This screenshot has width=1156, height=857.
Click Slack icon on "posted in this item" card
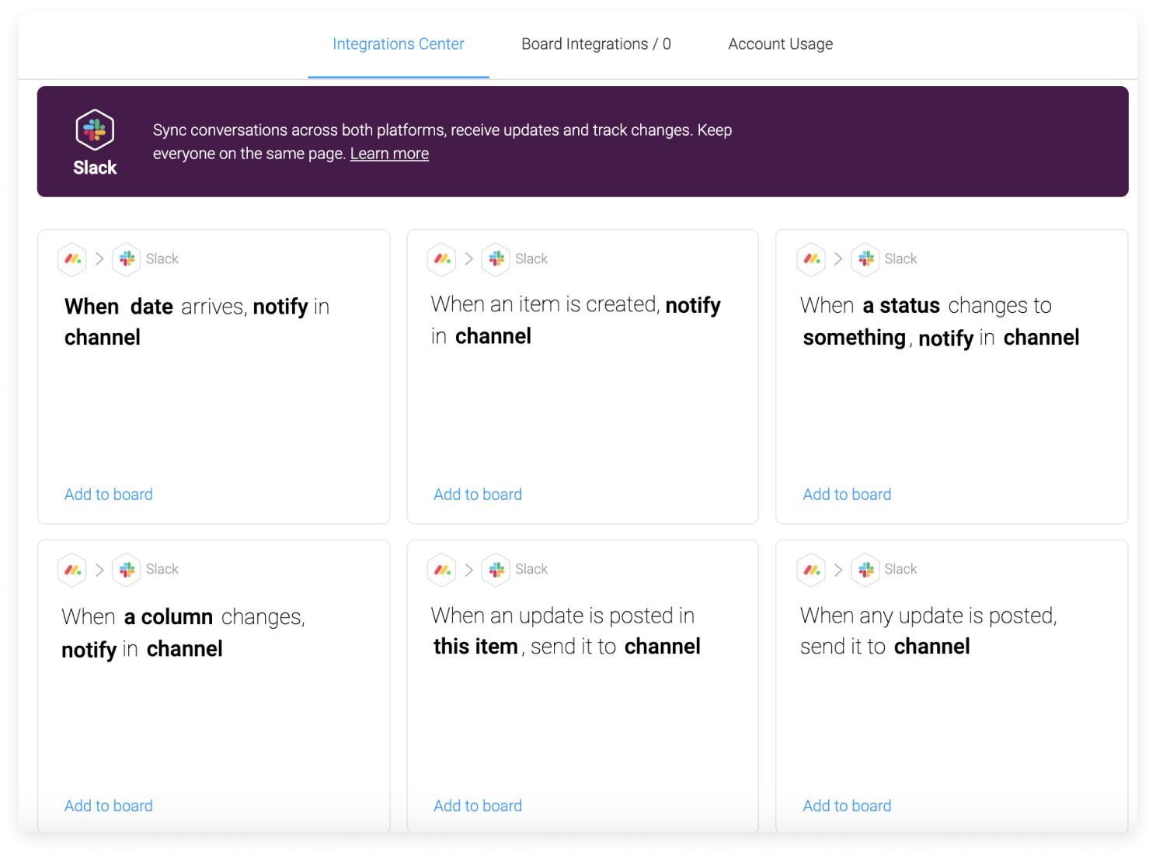coord(496,569)
